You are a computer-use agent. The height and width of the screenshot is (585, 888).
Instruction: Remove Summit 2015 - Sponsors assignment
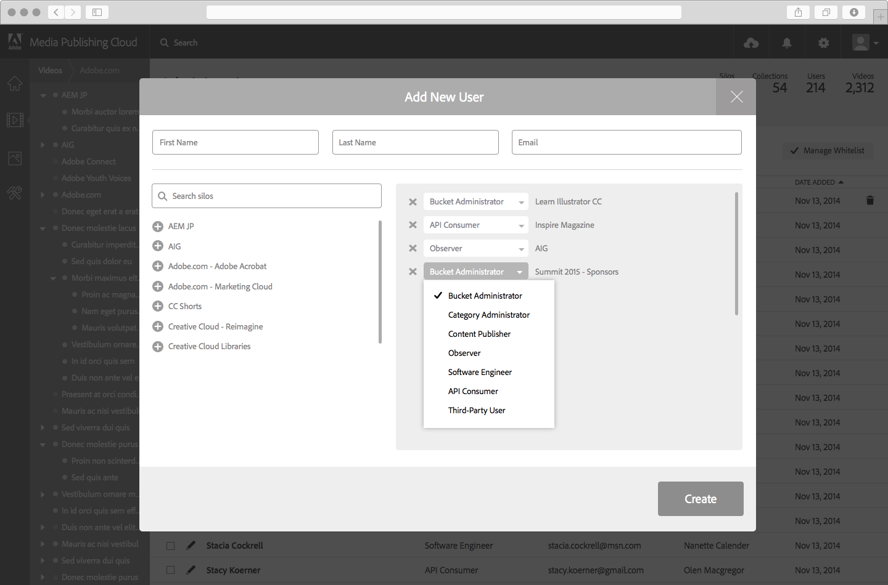point(413,272)
